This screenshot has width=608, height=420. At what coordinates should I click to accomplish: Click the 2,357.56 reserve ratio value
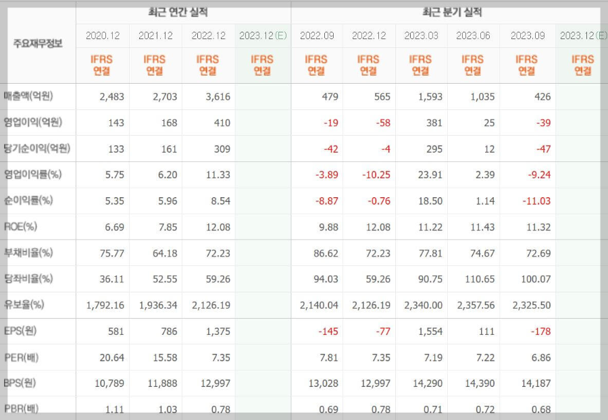click(x=476, y=305)
